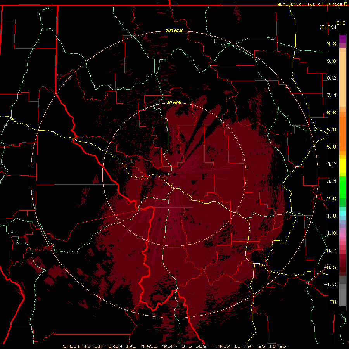Click the 7.4 scale value
349x349 pixels.
tap(332, 95)
